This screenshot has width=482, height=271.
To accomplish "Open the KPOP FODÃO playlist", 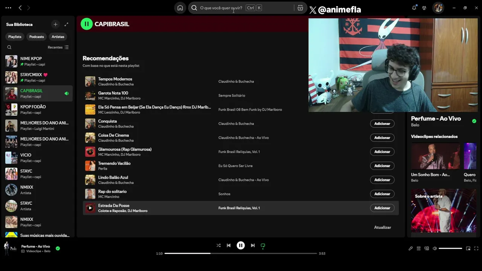I will pyautogui.click(x=37, y=110).
